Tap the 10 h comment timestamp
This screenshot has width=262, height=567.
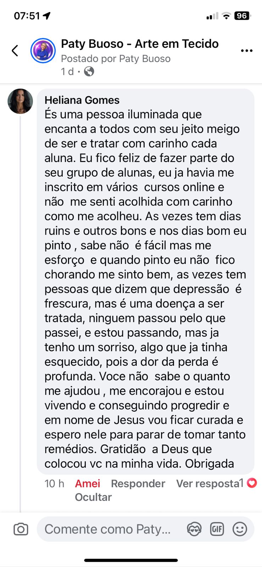pos(54,483)
